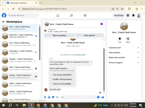Open site information icon in address bar
Screen dimensions: 145x108
tap(19, 9)
